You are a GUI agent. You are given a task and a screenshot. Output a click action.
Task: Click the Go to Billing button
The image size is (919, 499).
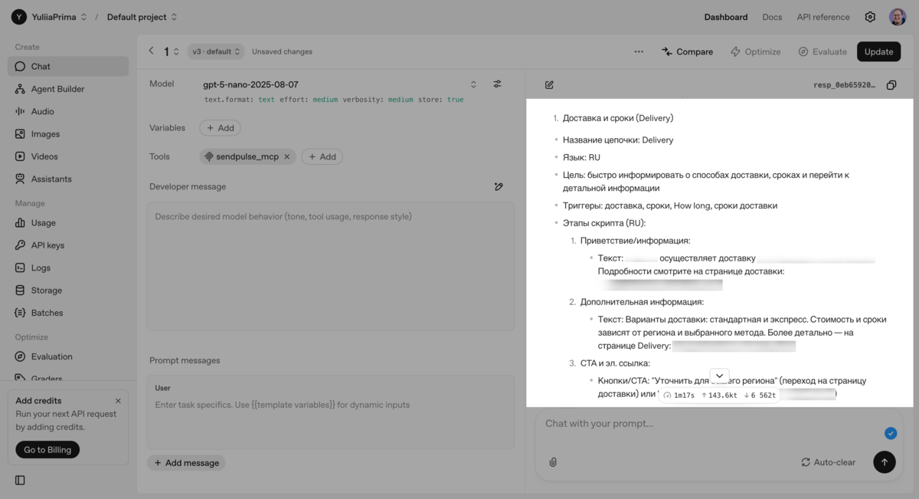48,450
